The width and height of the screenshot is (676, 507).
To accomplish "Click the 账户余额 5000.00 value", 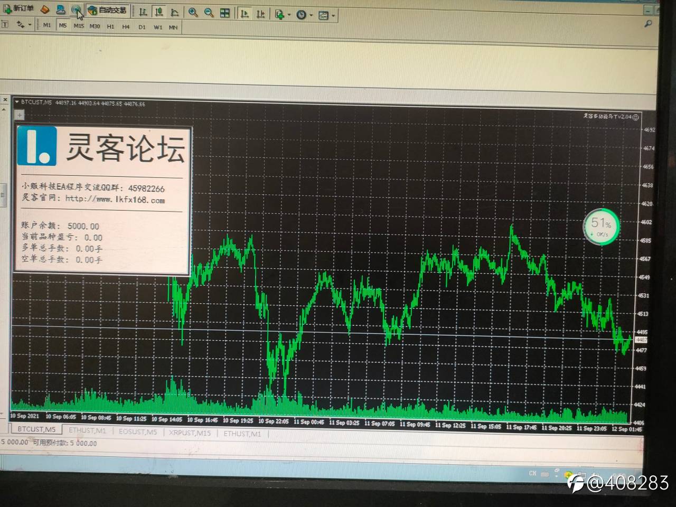I will [83, 226].
